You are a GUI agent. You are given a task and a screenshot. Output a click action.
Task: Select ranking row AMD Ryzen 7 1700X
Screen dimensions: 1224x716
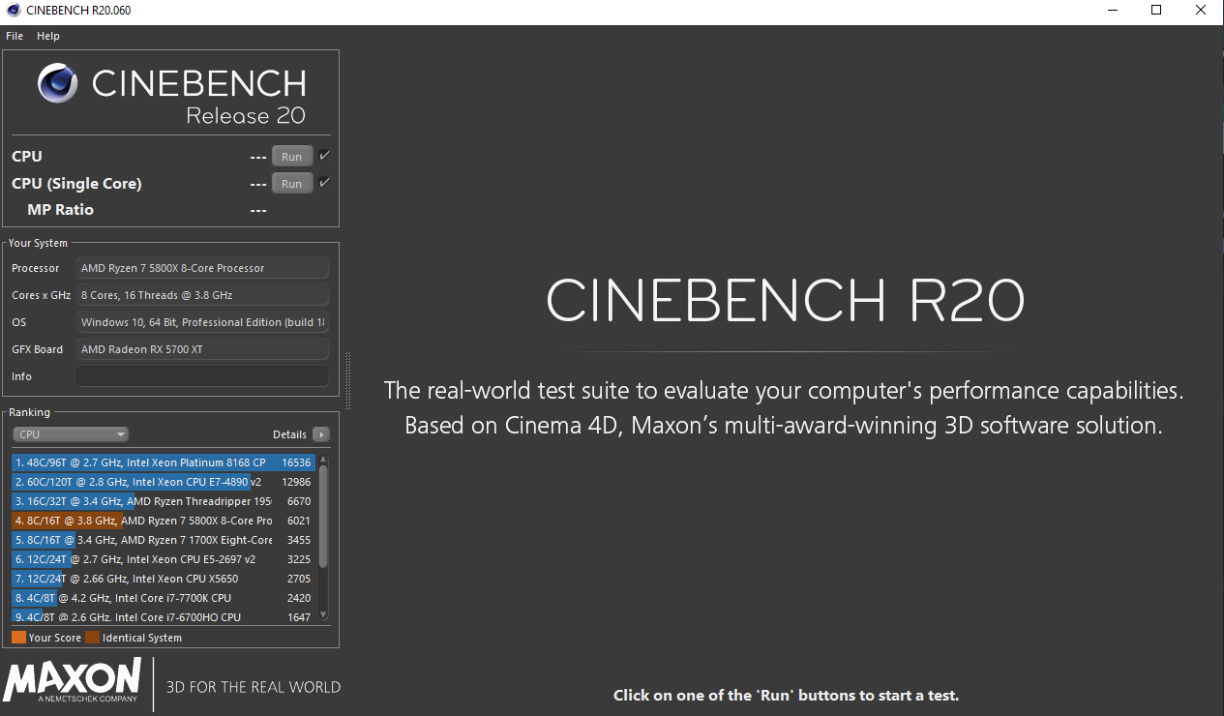[164, 540]
